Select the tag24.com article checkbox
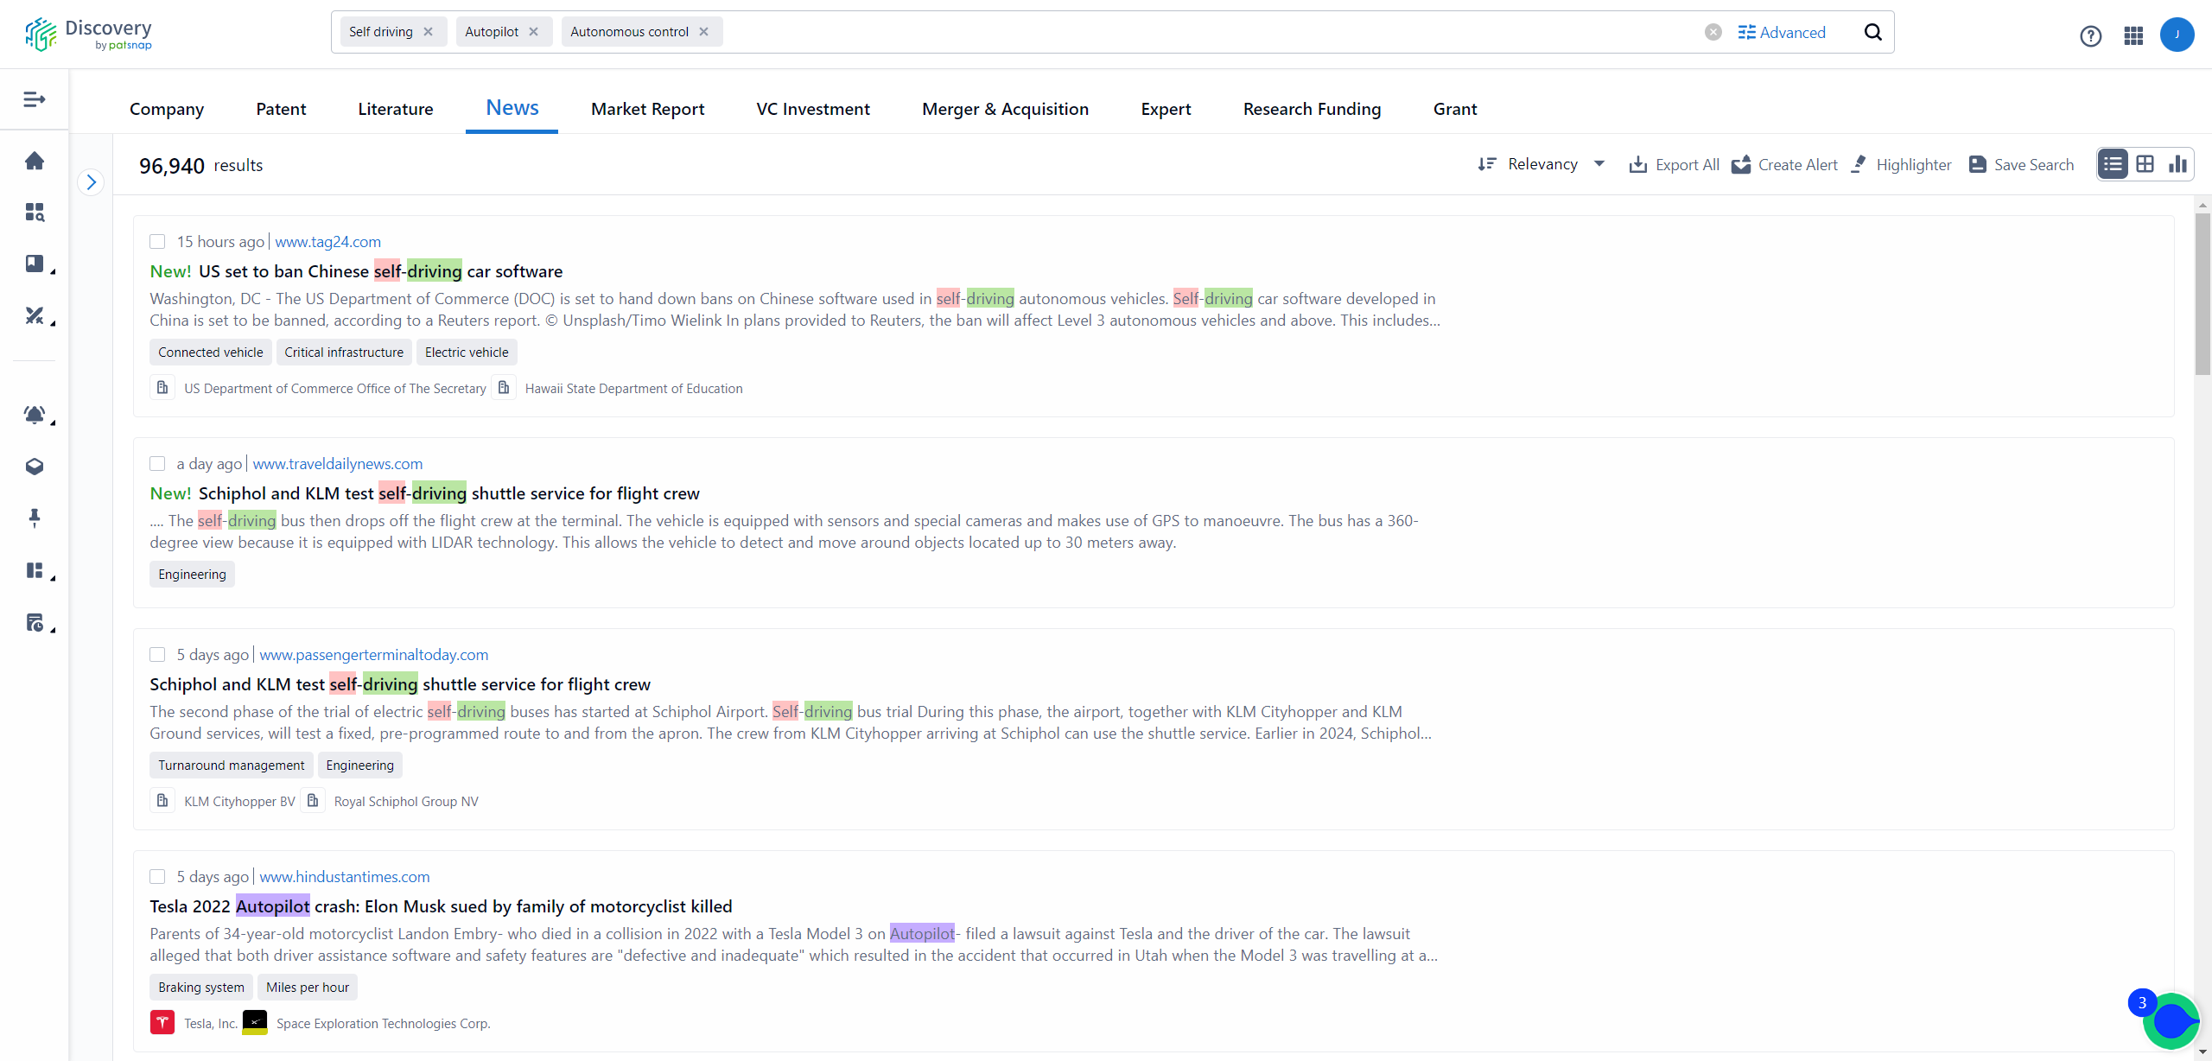 157,242
